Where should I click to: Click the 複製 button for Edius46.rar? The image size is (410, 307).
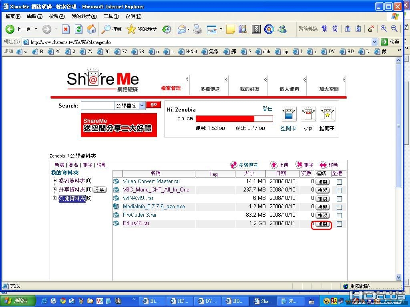click(x=322, y=224)
